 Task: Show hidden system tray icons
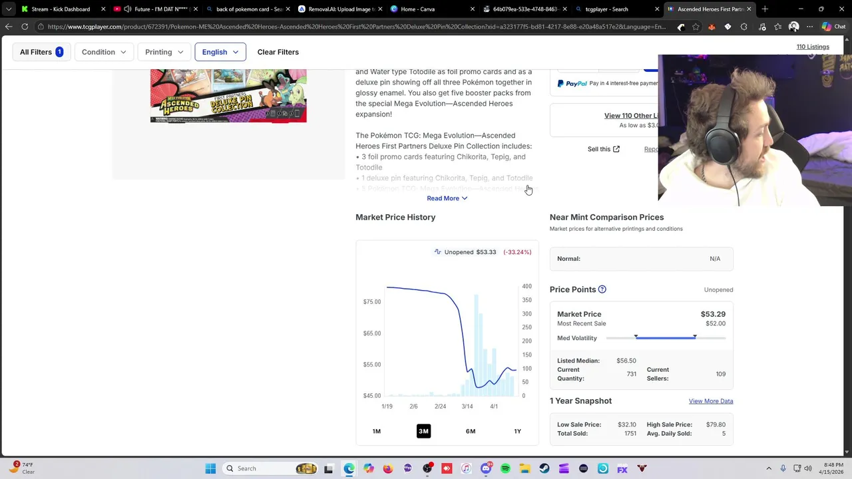click(769, 468)
